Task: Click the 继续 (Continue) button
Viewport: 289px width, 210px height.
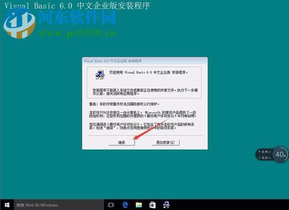Action: point(121,142)
